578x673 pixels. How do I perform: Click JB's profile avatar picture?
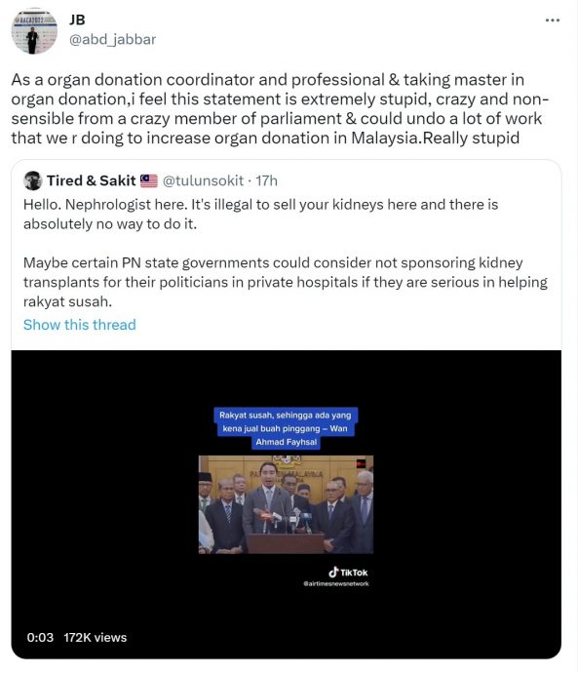[34, 31]
